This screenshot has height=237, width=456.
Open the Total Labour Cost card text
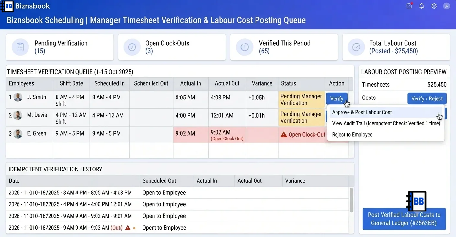[393, 47]
